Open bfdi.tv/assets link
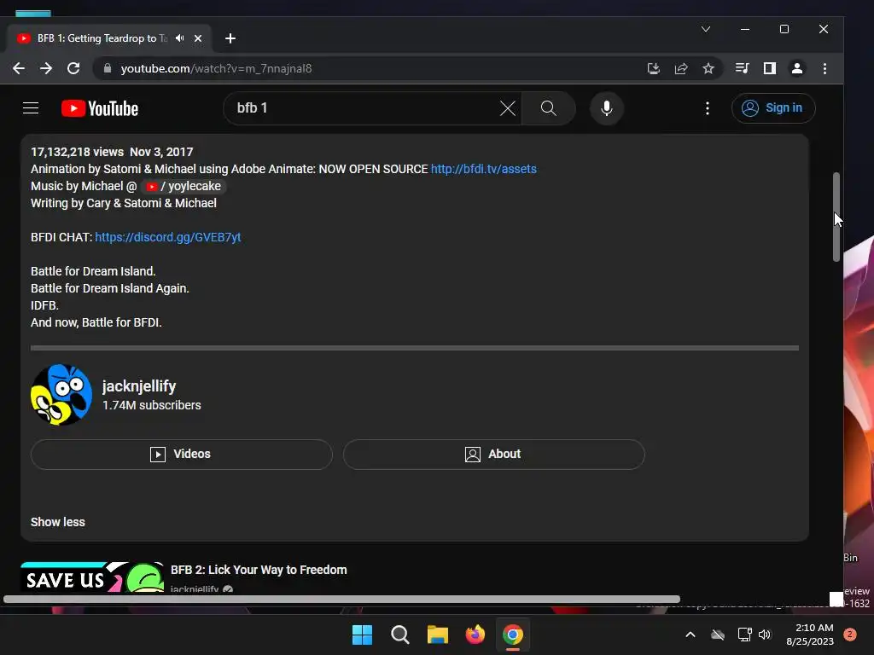Screen dimensions: 874x655 tap(483, 169)
